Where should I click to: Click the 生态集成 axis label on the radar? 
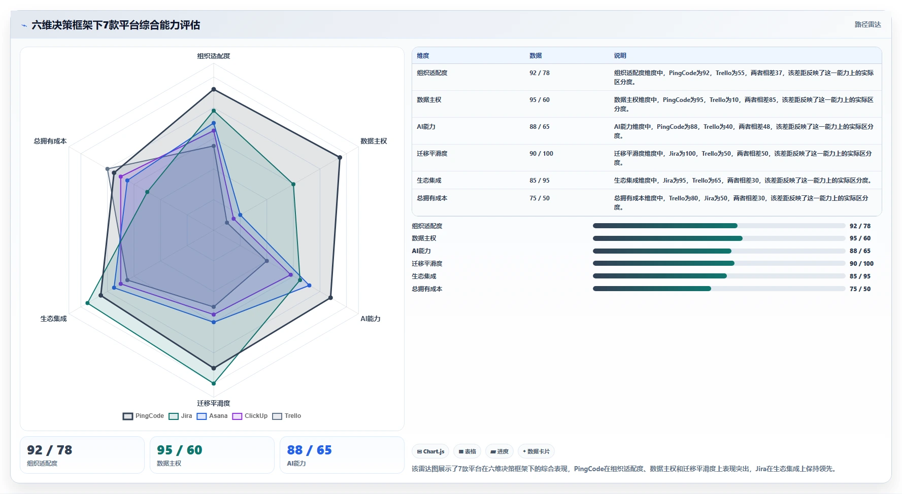pos(54,319)
